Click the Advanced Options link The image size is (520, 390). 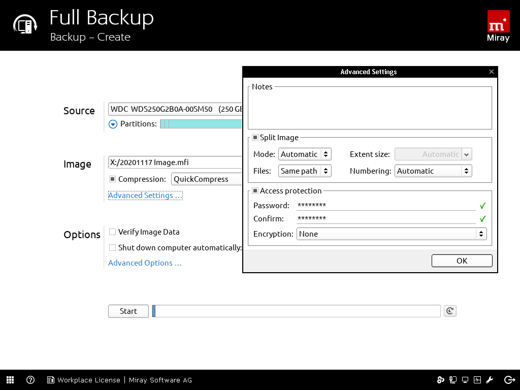tap(145, 263)
